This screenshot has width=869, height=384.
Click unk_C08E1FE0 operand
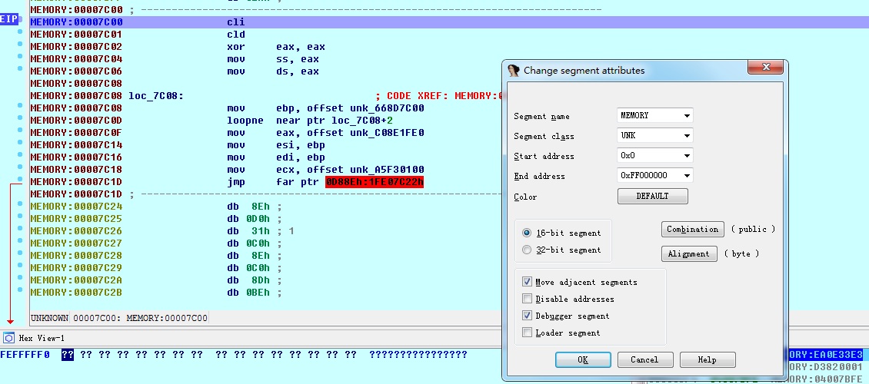[x=387, y=132]
